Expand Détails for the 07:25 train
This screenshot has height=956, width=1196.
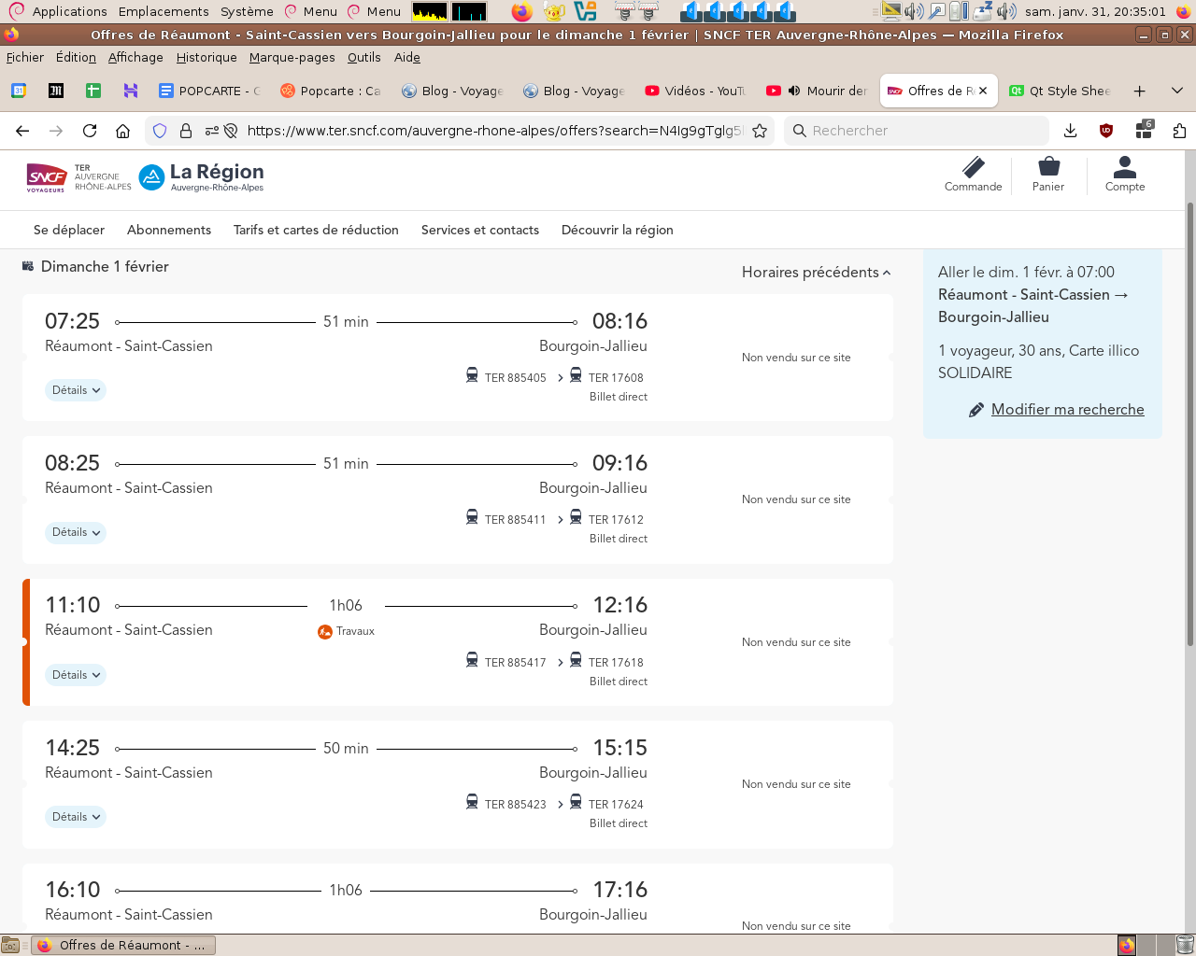point(76,390)
